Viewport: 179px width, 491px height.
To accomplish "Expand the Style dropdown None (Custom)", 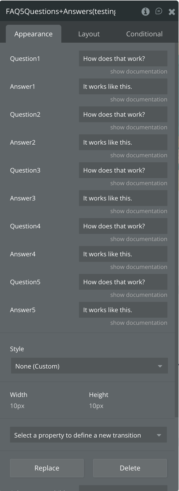I will [x=89, y=366].
